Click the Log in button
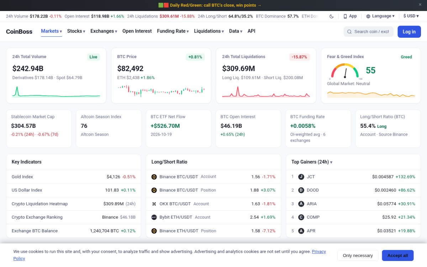Screen dimensions: 427x267 409,32
